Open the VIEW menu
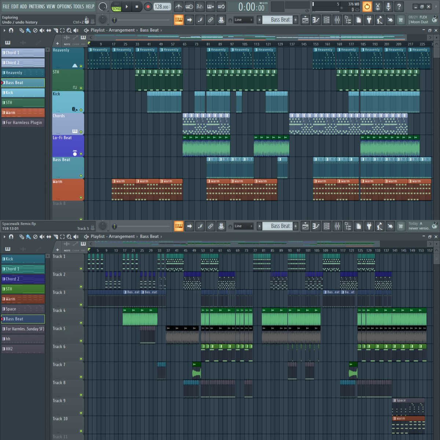Screen dimensions: 440x440 coord(51,7)
